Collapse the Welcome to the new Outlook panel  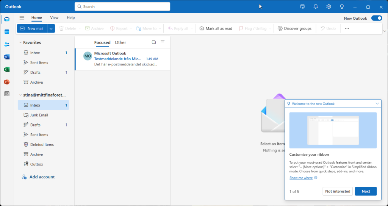[377, 104]
